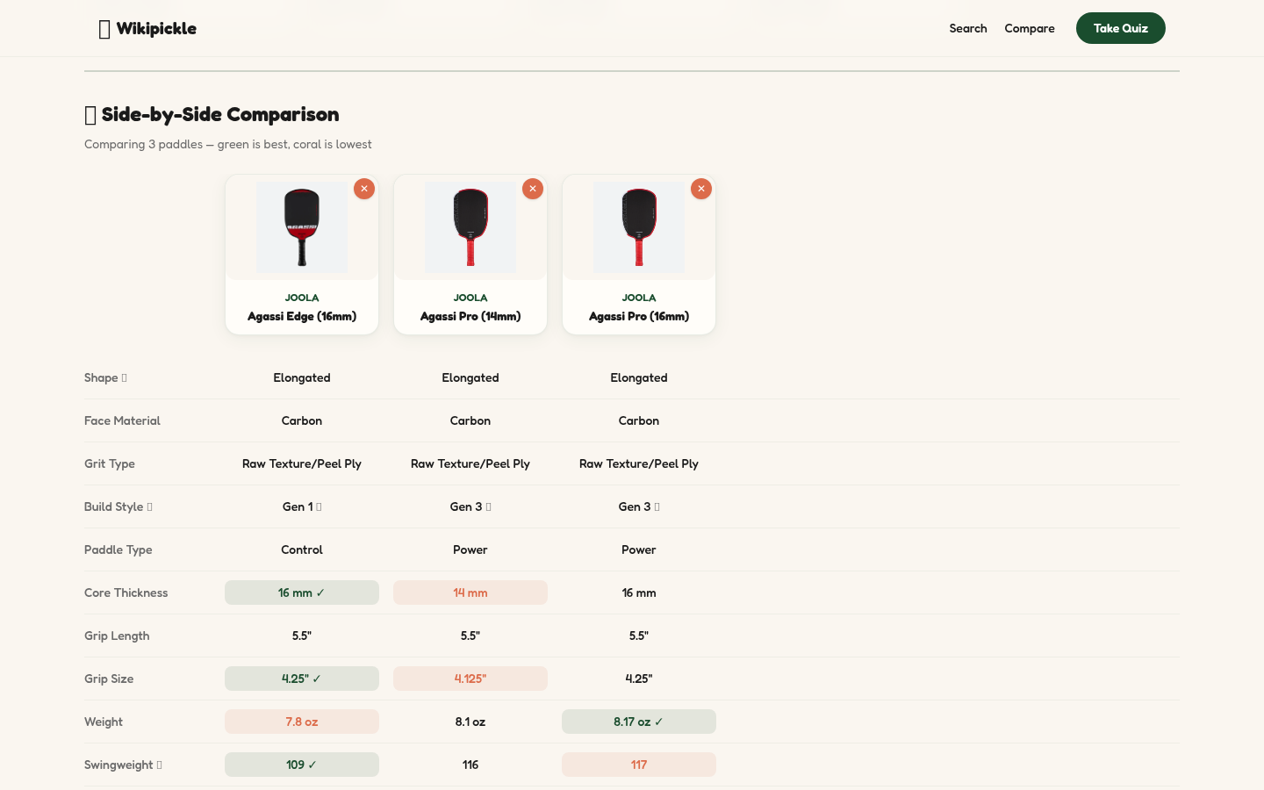Go to Wikipickle home link

pyautogui.click(x=156, y=28)
